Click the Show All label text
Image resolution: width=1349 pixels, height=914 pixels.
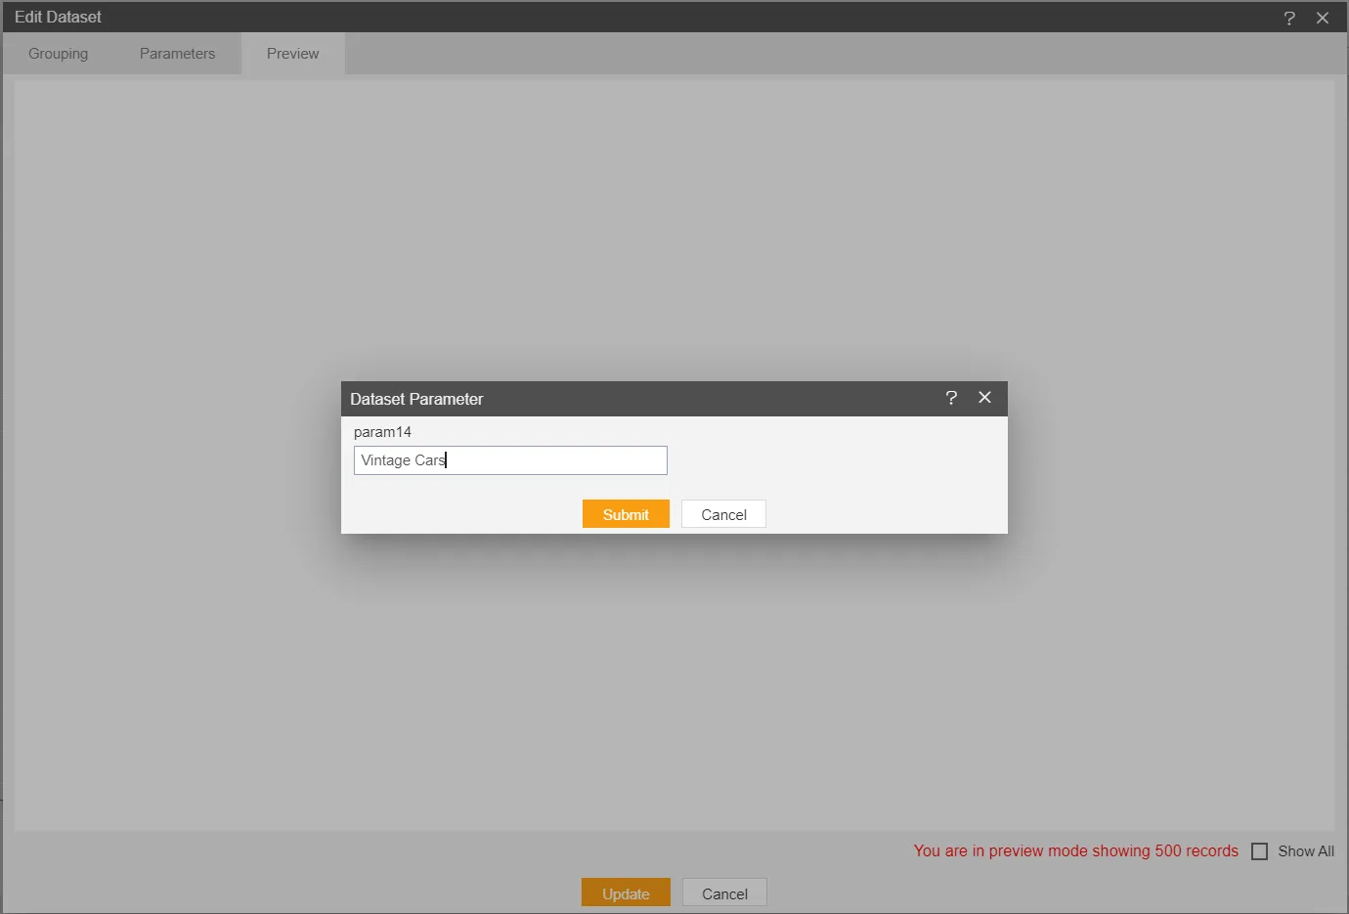click(x=1305, y=851)
